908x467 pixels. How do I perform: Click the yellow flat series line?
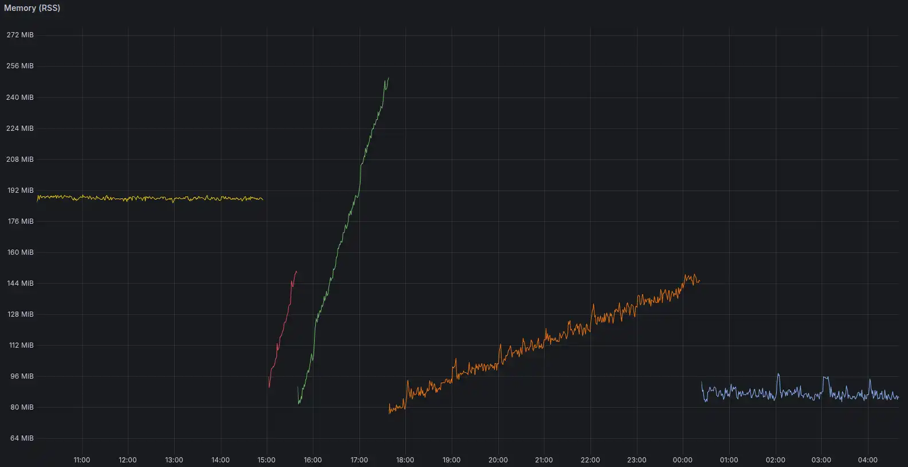(x=149, y=198)
